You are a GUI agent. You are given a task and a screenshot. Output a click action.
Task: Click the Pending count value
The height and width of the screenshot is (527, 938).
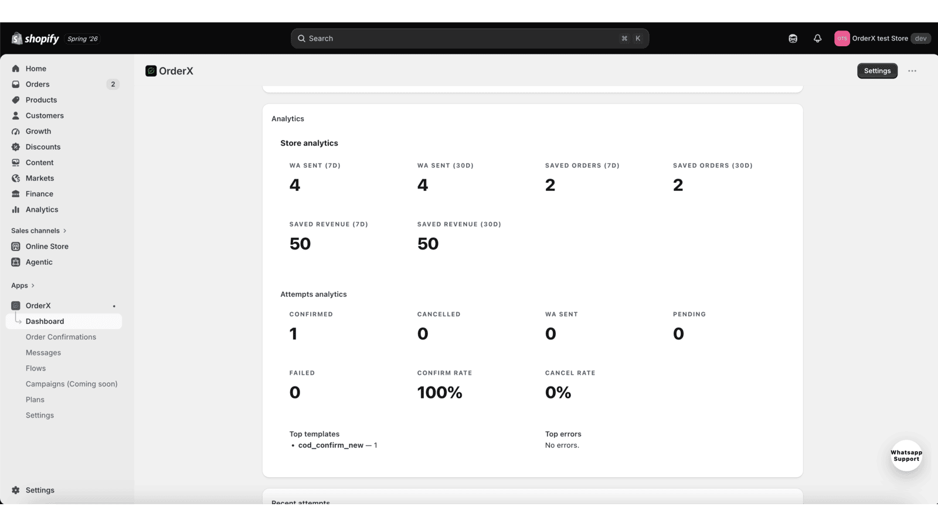[678, 334]
